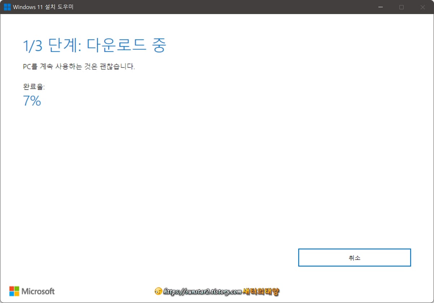434x303 pixels.
Task: Click the colored logo left of Microsoft text
Action: pos(14,291)
